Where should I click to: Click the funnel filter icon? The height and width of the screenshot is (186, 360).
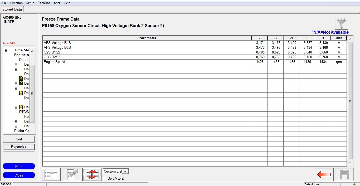[x=342, y=23]
